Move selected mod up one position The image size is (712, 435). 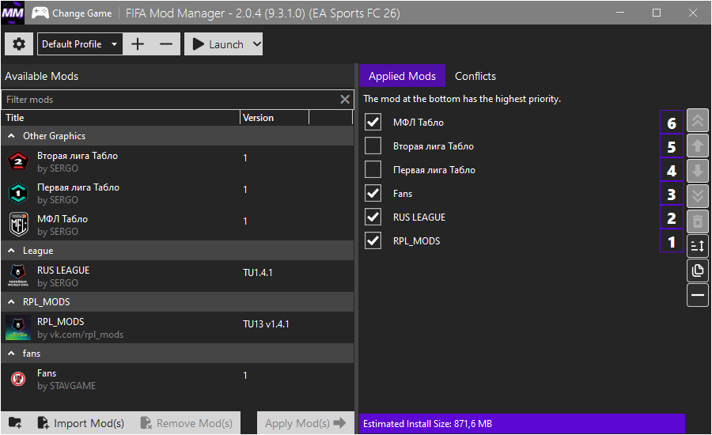tap(698, 146)
